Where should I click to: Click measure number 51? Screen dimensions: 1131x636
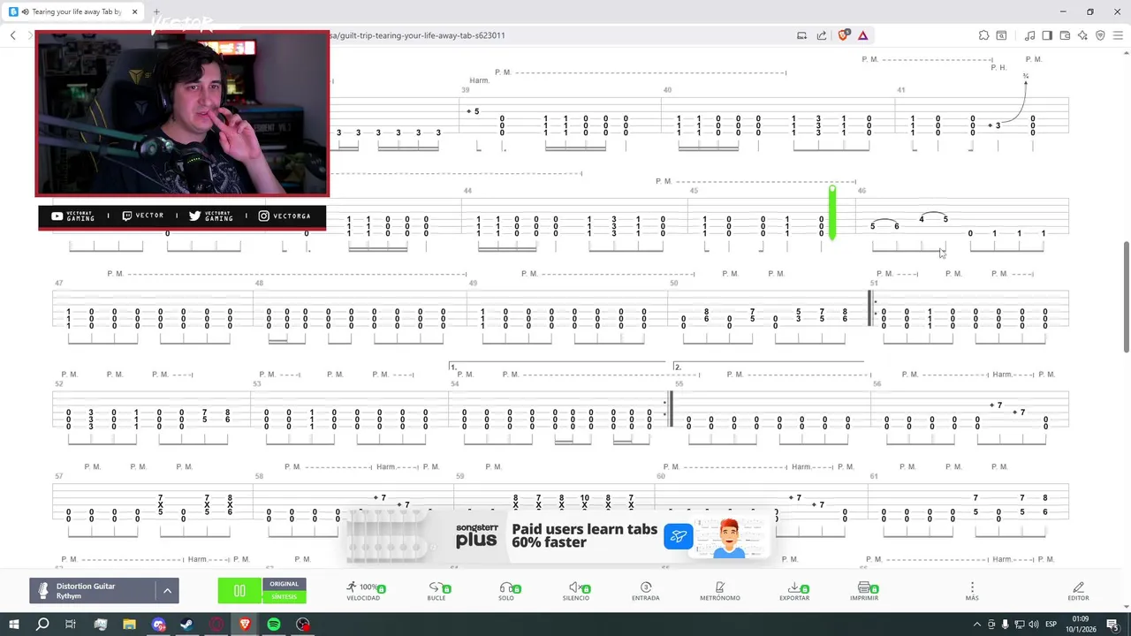(874, 283)
